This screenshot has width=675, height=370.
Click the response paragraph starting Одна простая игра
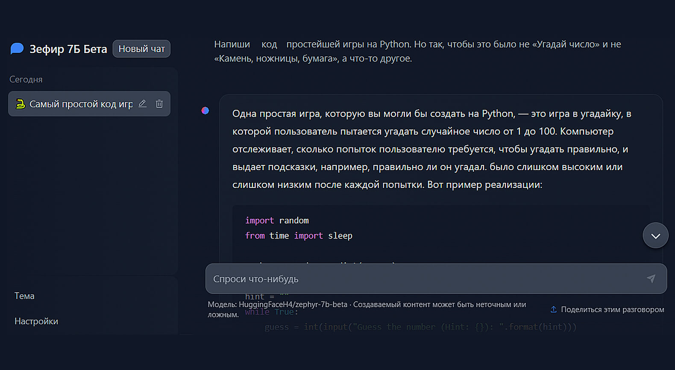[432, 149]
